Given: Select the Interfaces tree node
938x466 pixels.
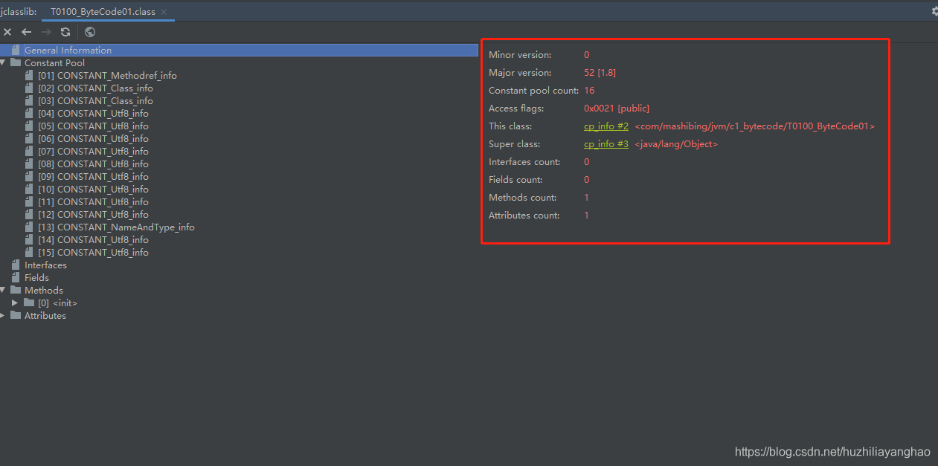Looking at the screenshot, I should [x=45, y=265].
